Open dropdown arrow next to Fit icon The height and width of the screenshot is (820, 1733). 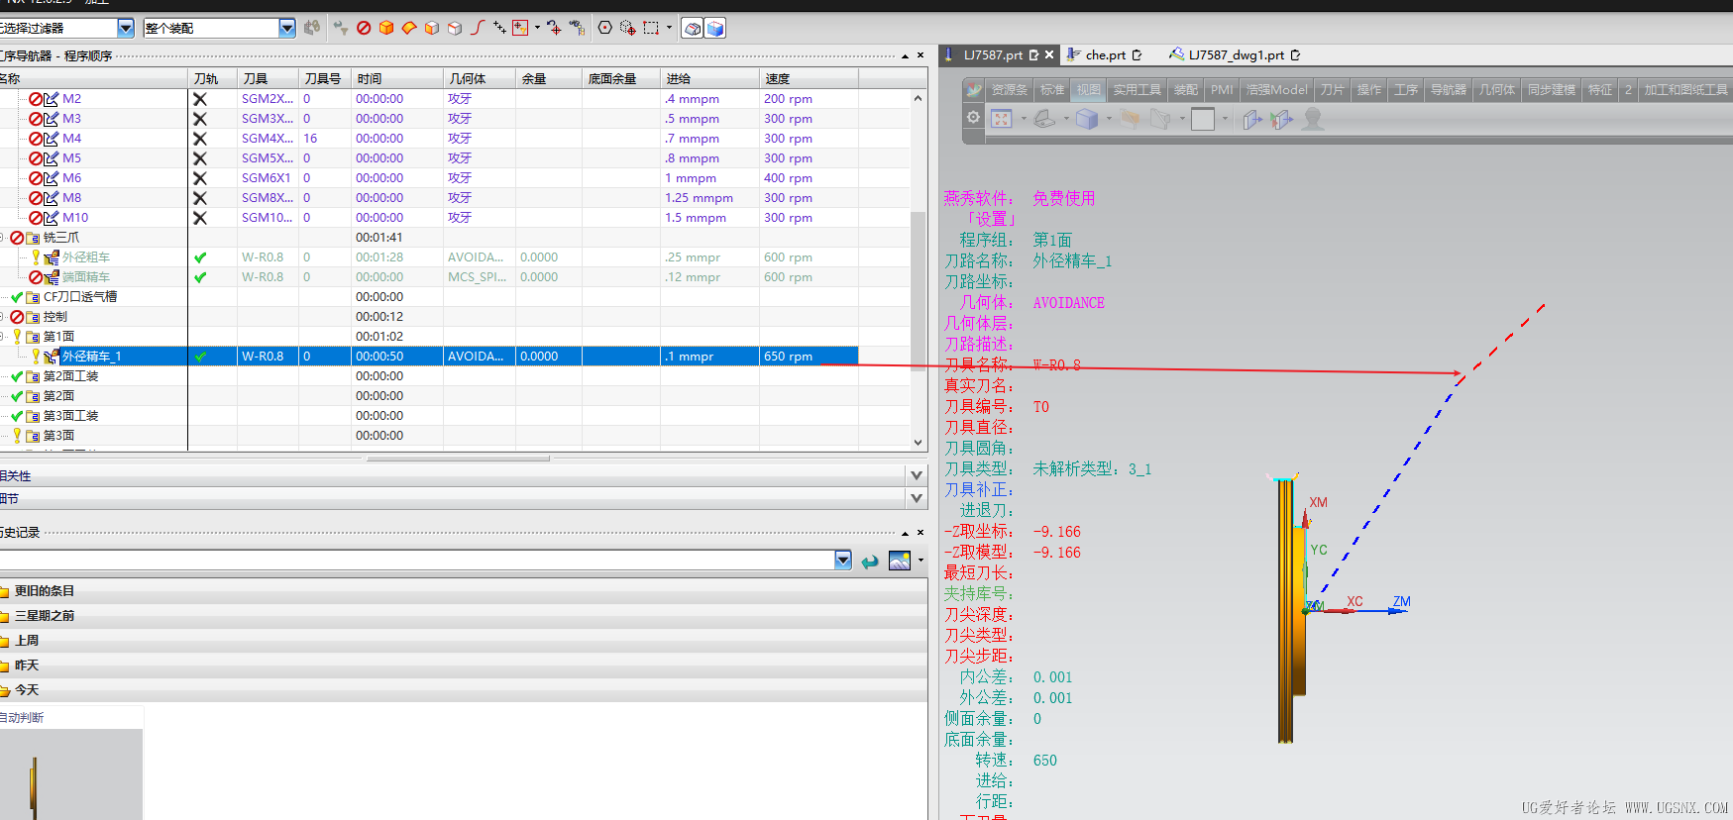1024,119
